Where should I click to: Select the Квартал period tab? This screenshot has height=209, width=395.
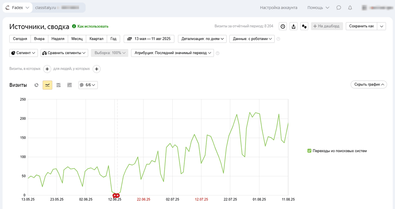tap(96, 39)
